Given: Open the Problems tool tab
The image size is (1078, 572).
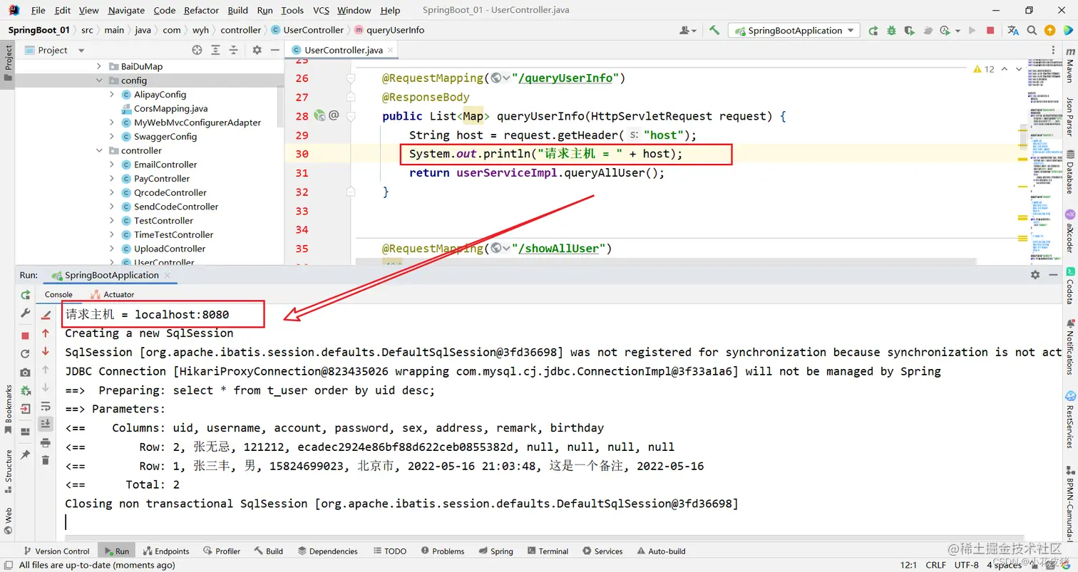Looking at the screenshot, I should tap(442, 551).
